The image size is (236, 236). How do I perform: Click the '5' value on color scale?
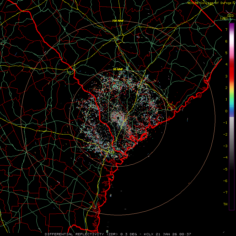pyautogui.click(x=226, y=53)
